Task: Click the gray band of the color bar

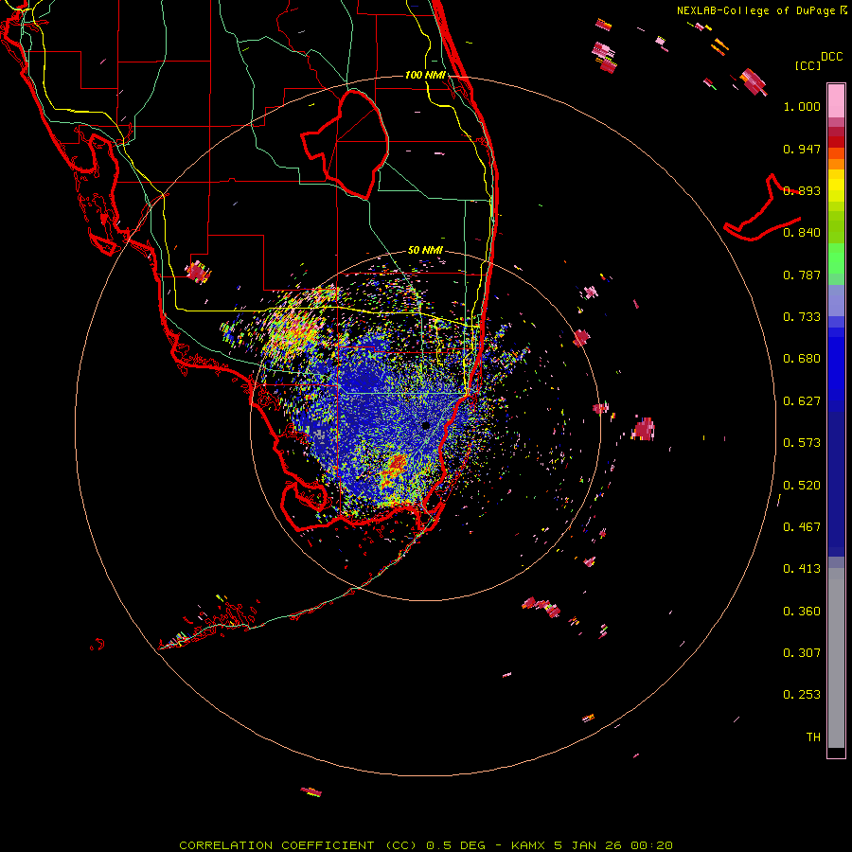Action: point(836,658)
